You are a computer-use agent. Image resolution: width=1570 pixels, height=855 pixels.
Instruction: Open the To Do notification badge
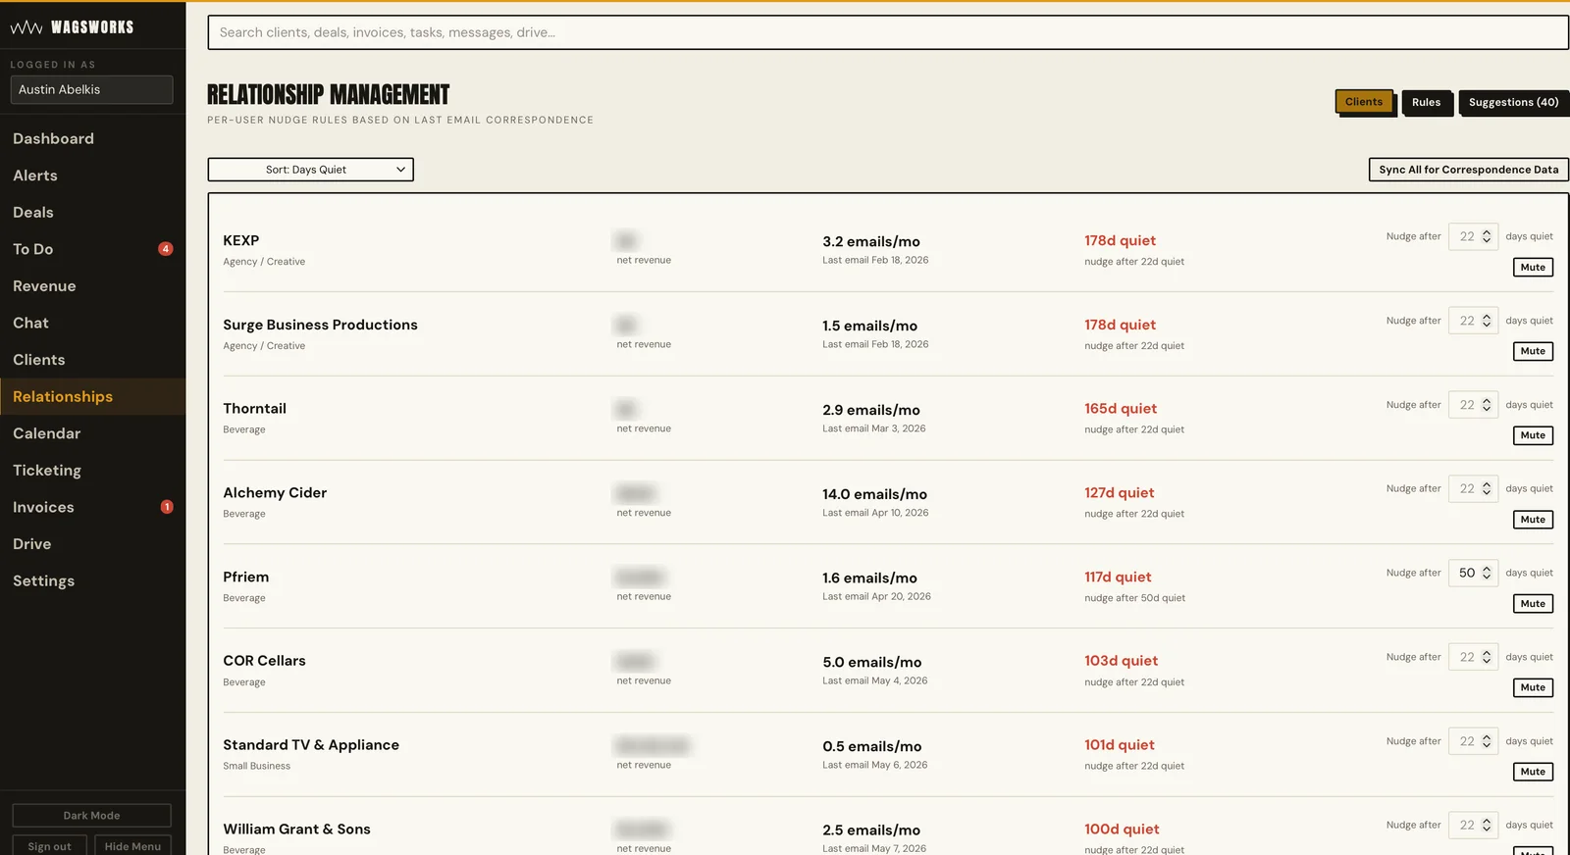[166, 249]
